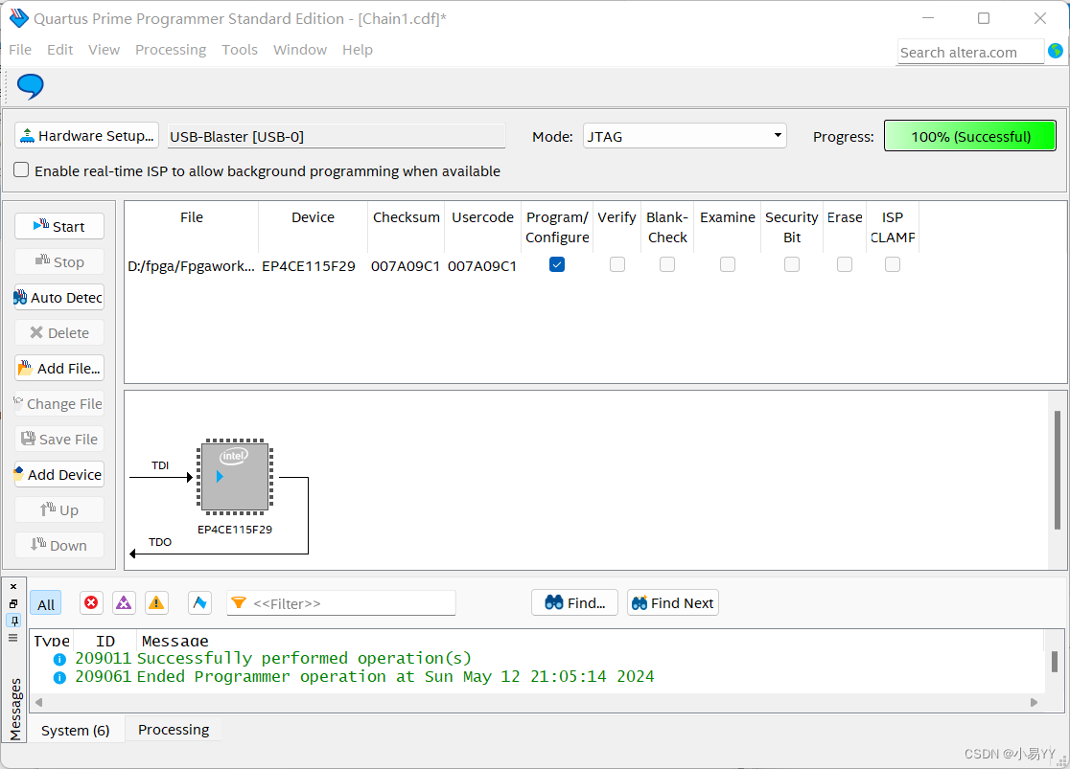Click the orange filter funnel icon

coord(238,602)
